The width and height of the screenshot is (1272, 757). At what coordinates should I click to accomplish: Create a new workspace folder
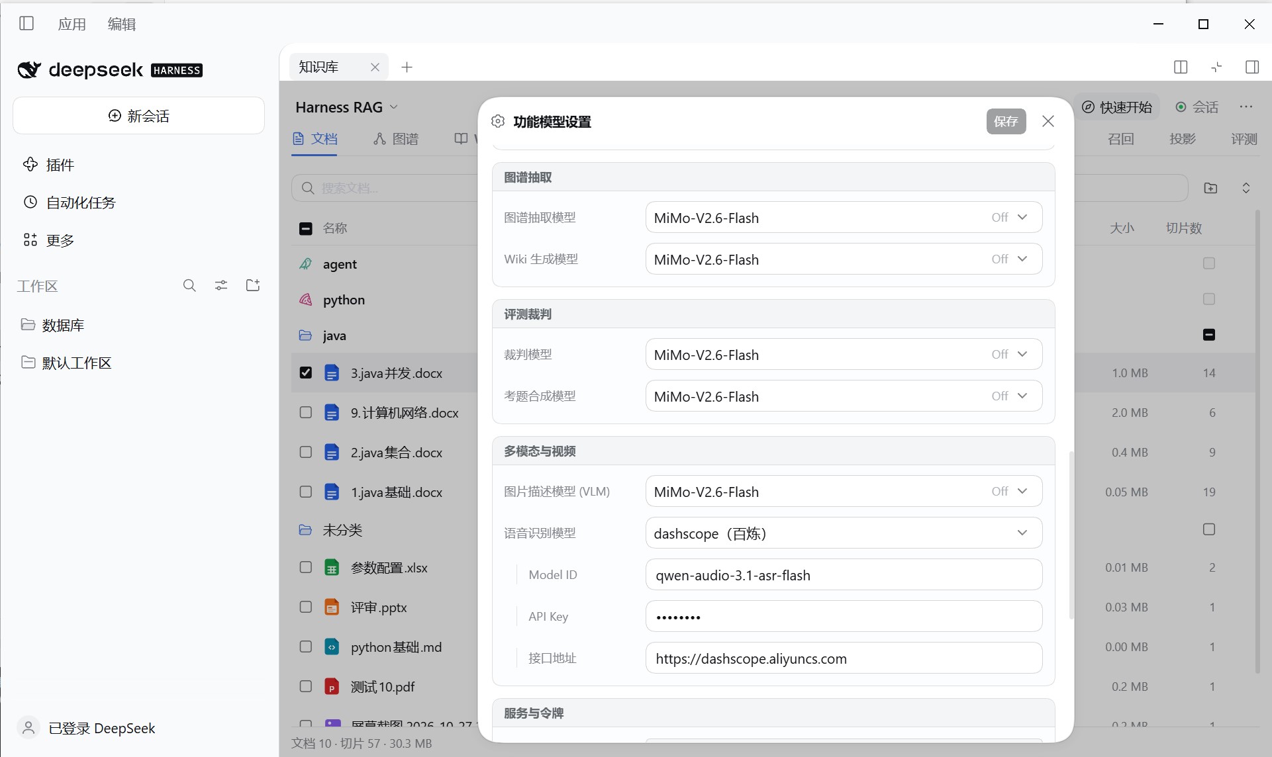[253, 285]
